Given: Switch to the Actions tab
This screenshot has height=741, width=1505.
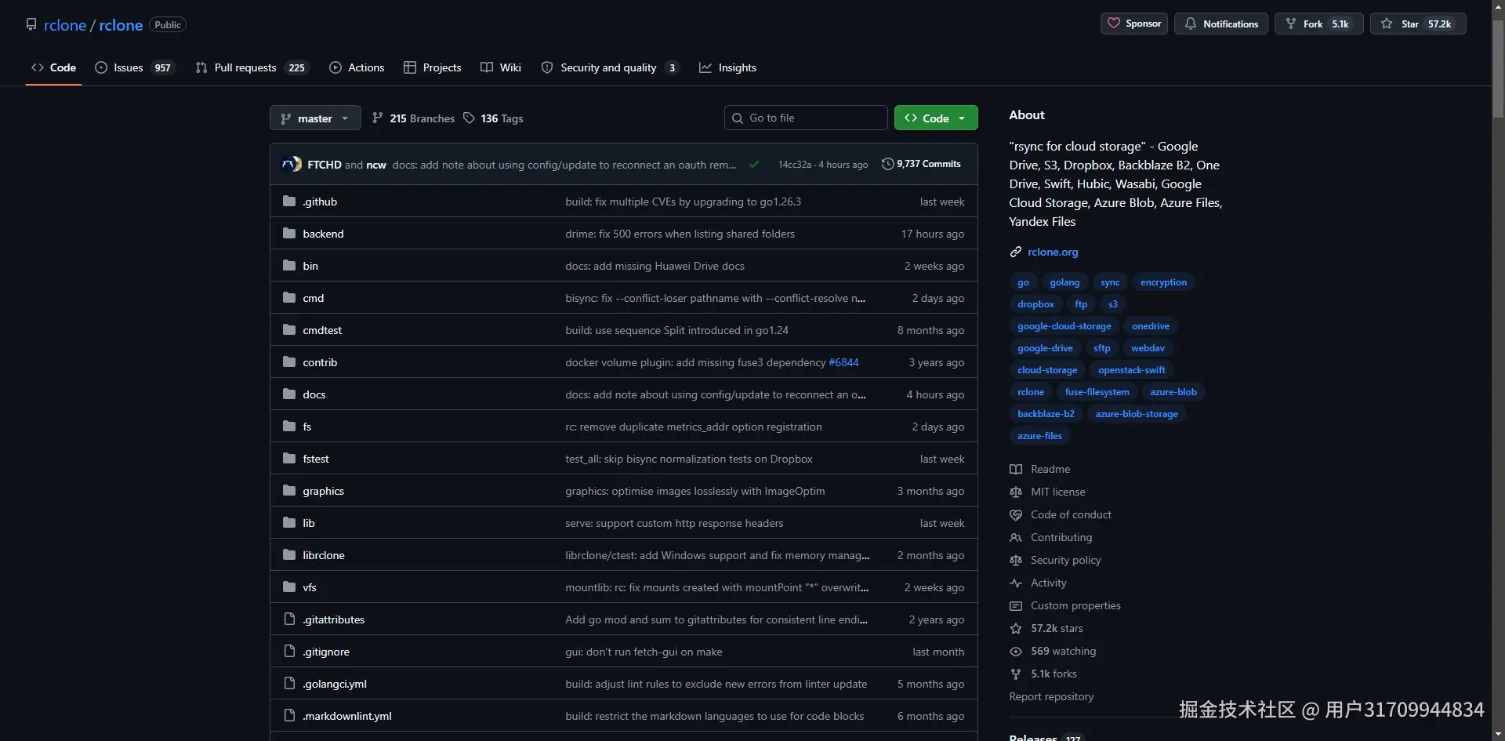Looking at the screenshot, I should coord(357,67).
